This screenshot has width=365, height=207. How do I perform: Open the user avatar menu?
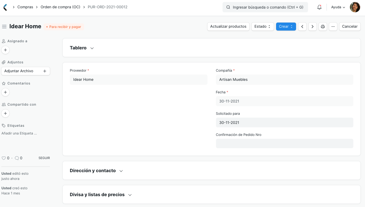coord(355,7)
